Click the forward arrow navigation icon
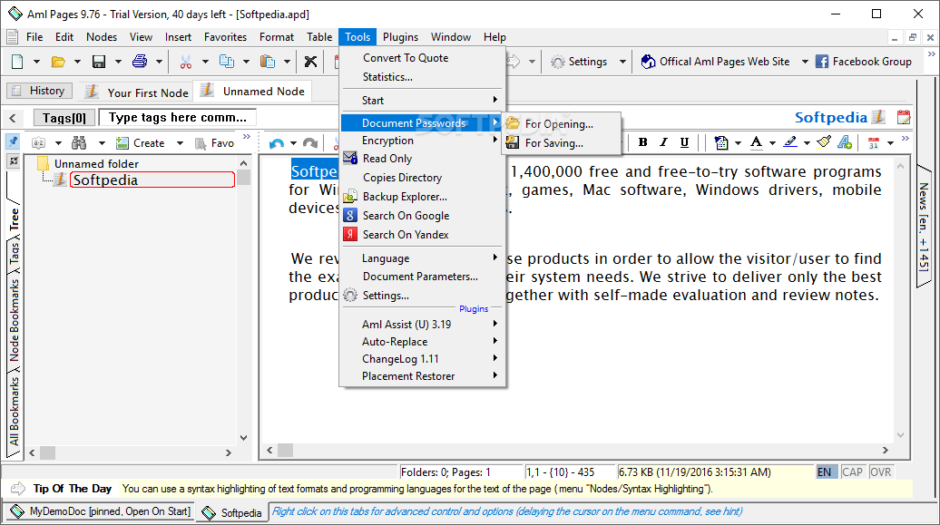The image size is (940, 525). pos(514,61)
